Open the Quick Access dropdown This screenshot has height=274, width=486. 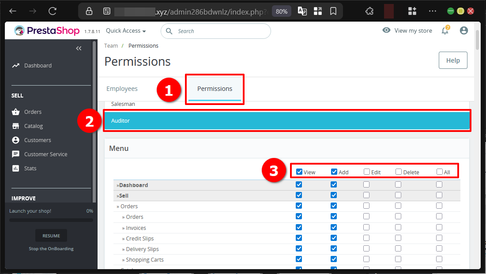coord(126,31)
